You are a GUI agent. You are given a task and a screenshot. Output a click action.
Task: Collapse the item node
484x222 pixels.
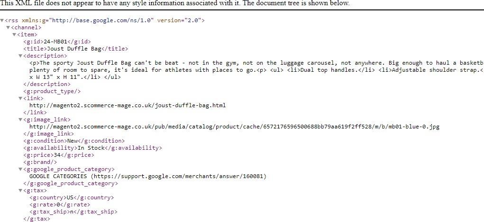click(14, 35)
